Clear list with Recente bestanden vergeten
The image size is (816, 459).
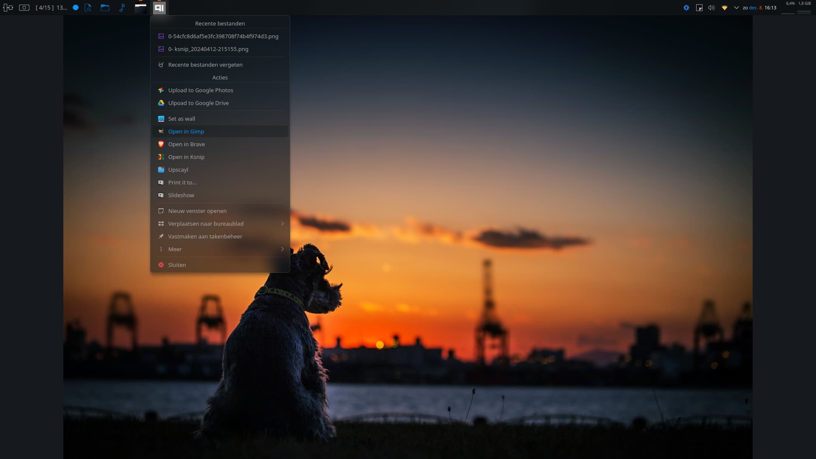[205, 65]
